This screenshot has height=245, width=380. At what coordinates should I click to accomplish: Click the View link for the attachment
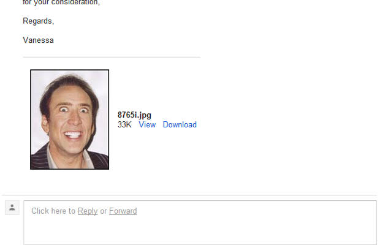coord(147,125)
